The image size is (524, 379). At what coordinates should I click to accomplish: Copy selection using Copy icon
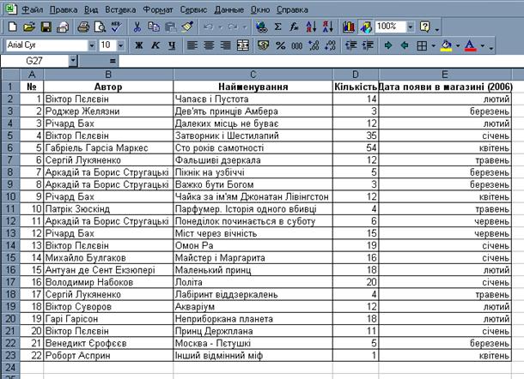click(154, 27)
